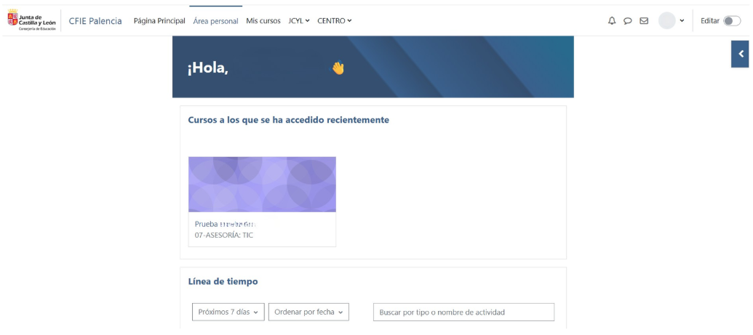Click the purple course thumbnail image
Viewport: 753px width, 335px height.
[262, 185]
